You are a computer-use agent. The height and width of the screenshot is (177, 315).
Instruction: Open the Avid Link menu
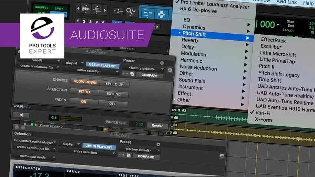(286, 2)
